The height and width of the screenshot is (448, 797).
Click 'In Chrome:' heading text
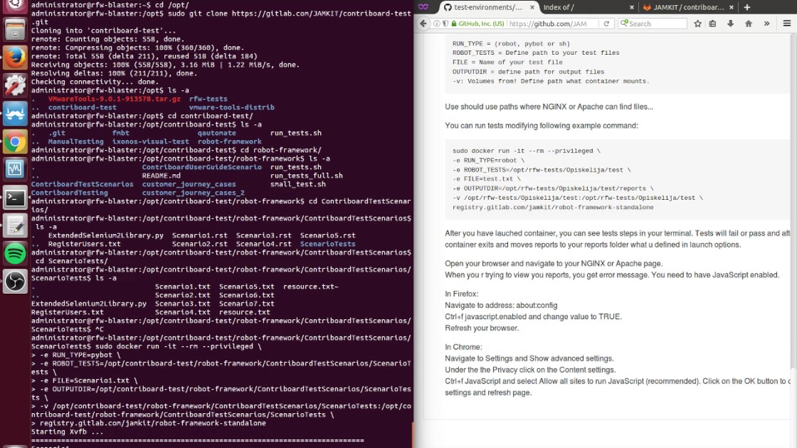click(x=463, y=347)
